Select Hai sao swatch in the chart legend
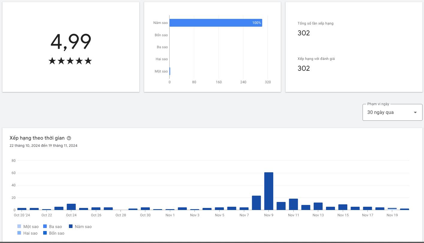Viewport: 424px width, 243px height. click(19, 233)
